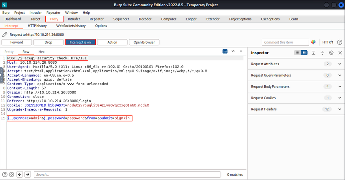This screenshot has height=180, width=345.
Task: Click the Cookie JSESSIONID header line
Action: 78,105
